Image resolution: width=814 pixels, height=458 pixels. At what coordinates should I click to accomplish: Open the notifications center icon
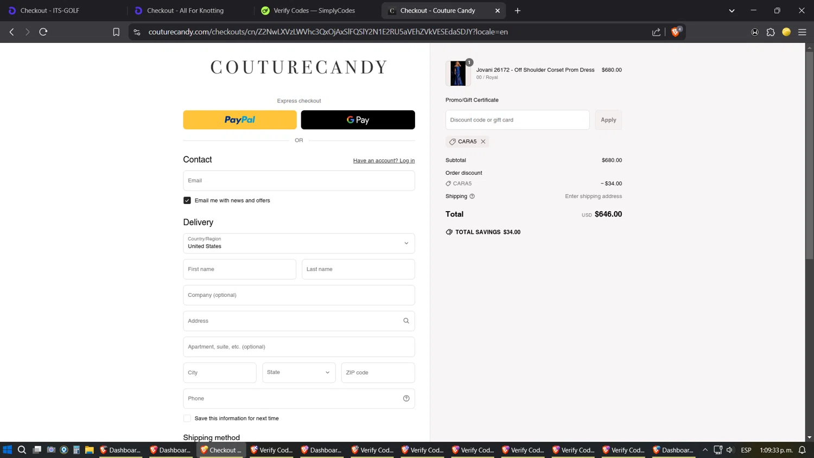(802, 450)
